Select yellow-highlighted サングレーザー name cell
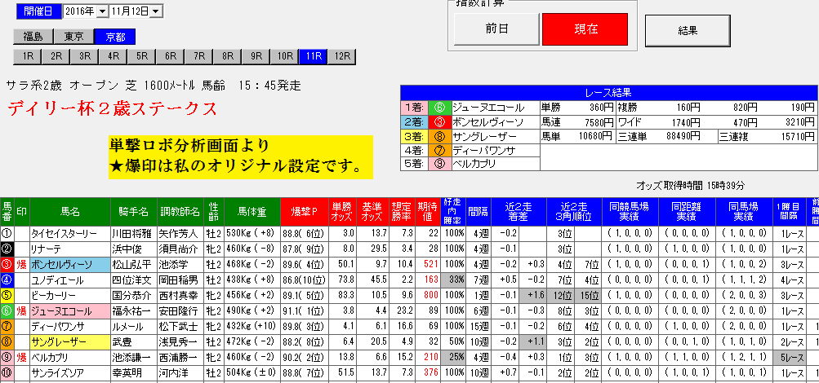This screenshot has width=819, height=383. [x=70, y=342]
